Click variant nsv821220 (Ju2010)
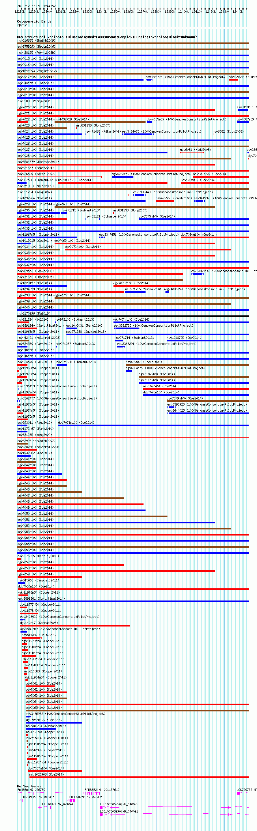This screenshot has height=831, width=257. click(x=33, y=319)
